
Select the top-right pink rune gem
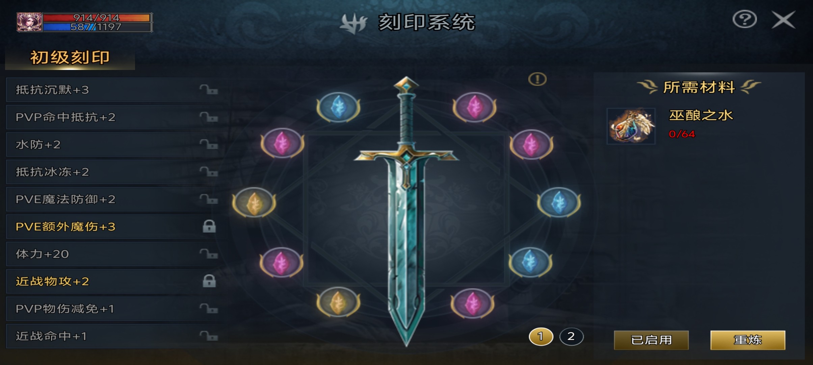474,107
